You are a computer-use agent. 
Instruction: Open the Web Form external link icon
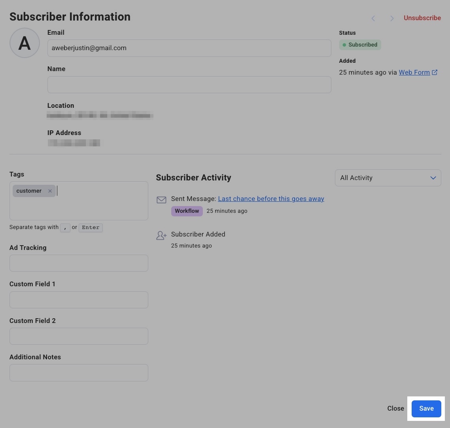point(435,72)
